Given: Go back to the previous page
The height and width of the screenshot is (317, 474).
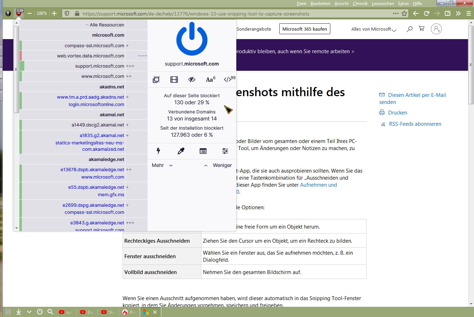Looking at the screenshot, I should 416,13.
